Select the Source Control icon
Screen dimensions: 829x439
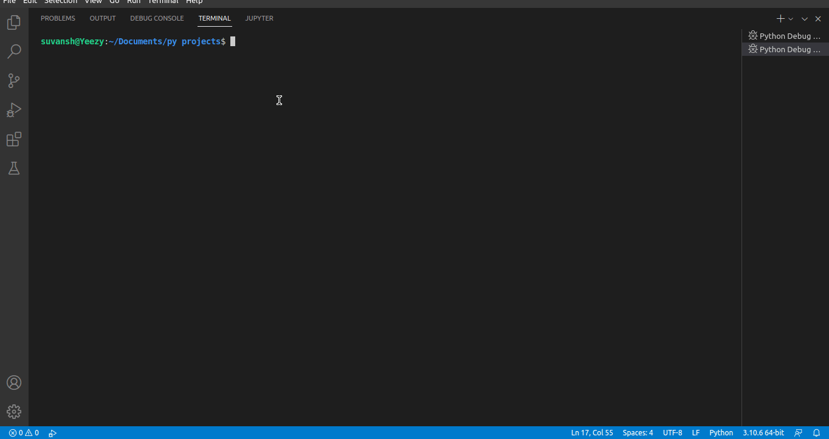click(x=13, y=81)
